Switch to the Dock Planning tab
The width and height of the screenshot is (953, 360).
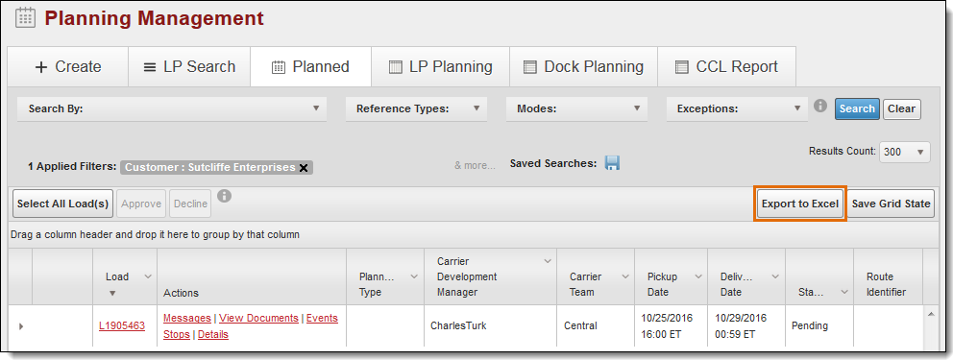click(x=583, y=67)
